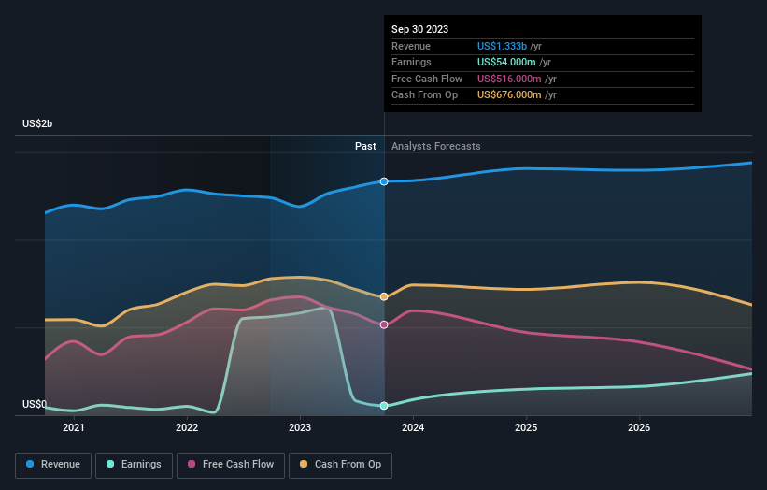
Task: Click the pink Free Cash Flow data point
Action: [384, 324]
